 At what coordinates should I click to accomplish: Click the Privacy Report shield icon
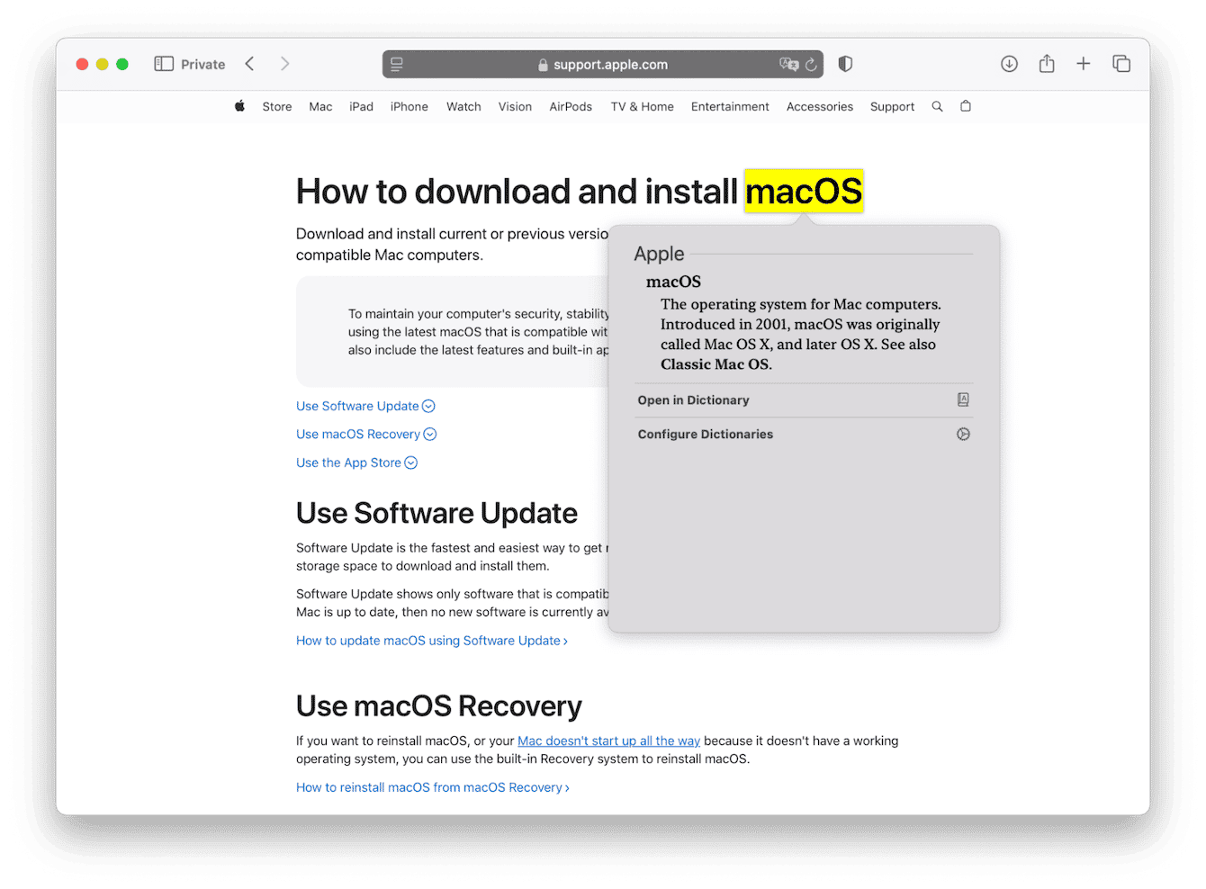tap(844, 64)
